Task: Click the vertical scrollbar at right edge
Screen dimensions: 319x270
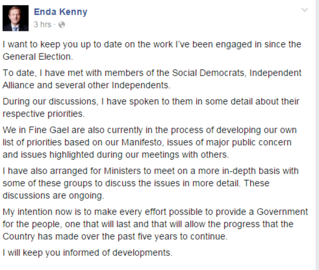Action: (x=318, y=135)
